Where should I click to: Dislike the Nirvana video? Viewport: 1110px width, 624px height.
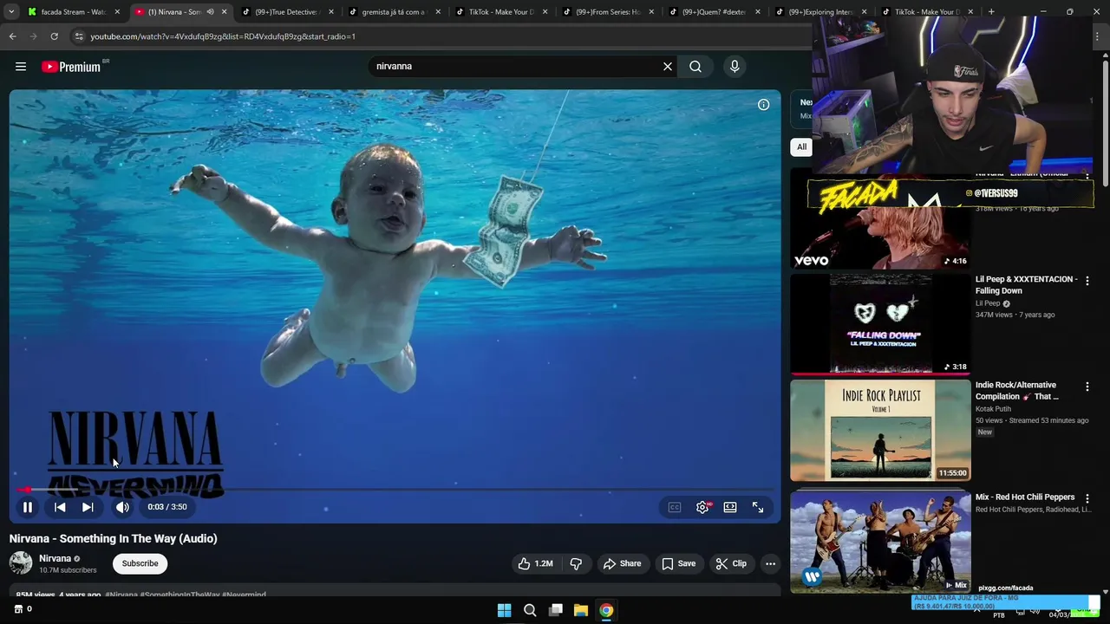coord(576,563)
